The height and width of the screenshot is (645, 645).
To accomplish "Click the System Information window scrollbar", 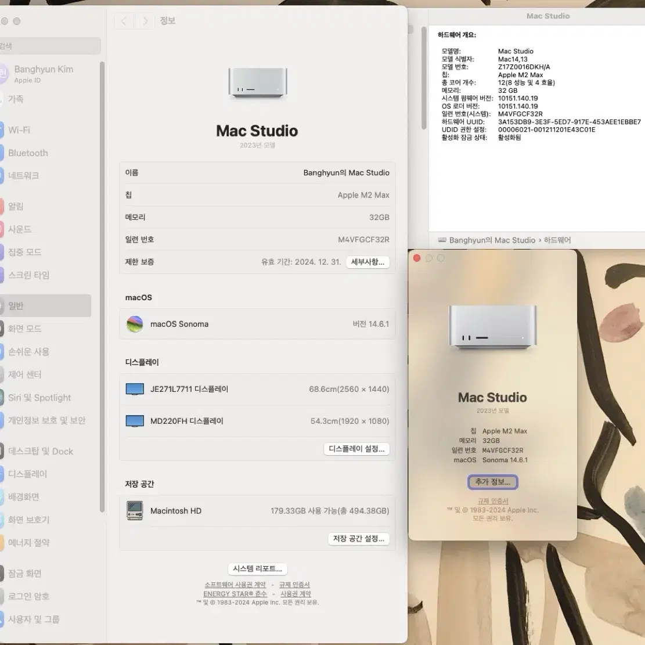I will [424, 78].
